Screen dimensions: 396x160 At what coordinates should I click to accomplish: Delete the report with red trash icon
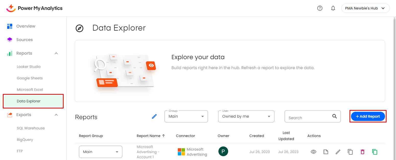[362, 152]
